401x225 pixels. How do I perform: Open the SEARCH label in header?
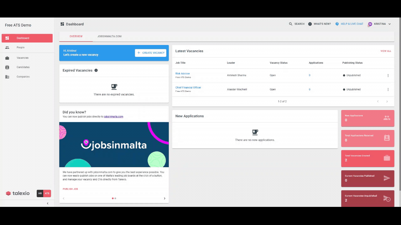tap(299, 24)
